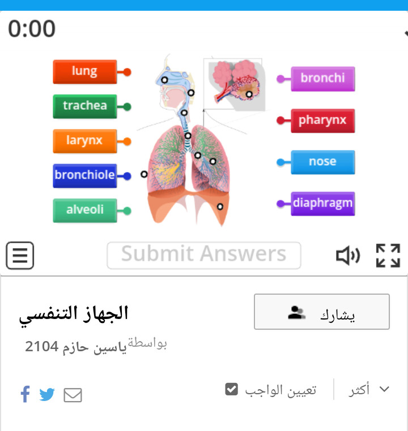Open the أكثر more options menu
The image size is (408, 431).
pyautogui.click(x=369, y=389)
